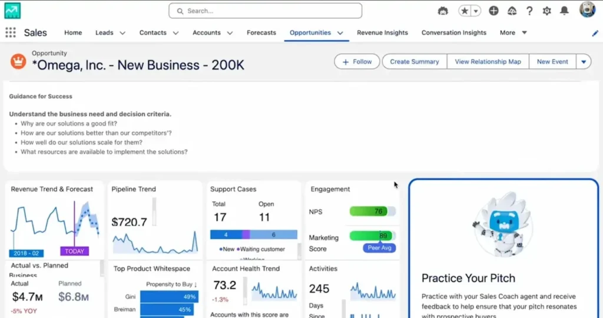This screenshot has height=318, width=603.
Task: Expand the More navigation menu
Action: 513,33
